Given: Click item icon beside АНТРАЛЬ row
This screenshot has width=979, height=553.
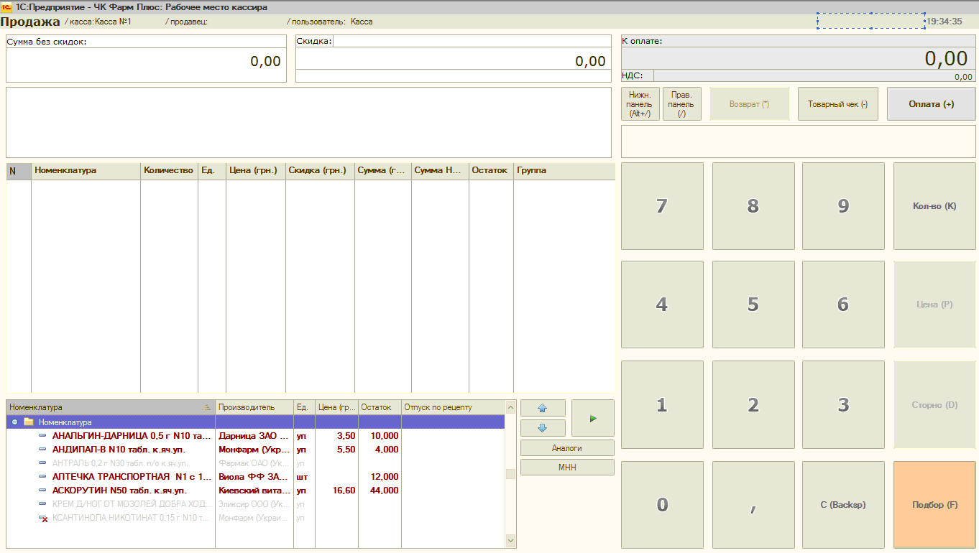Looking at the screenshot, I should 43,463.
